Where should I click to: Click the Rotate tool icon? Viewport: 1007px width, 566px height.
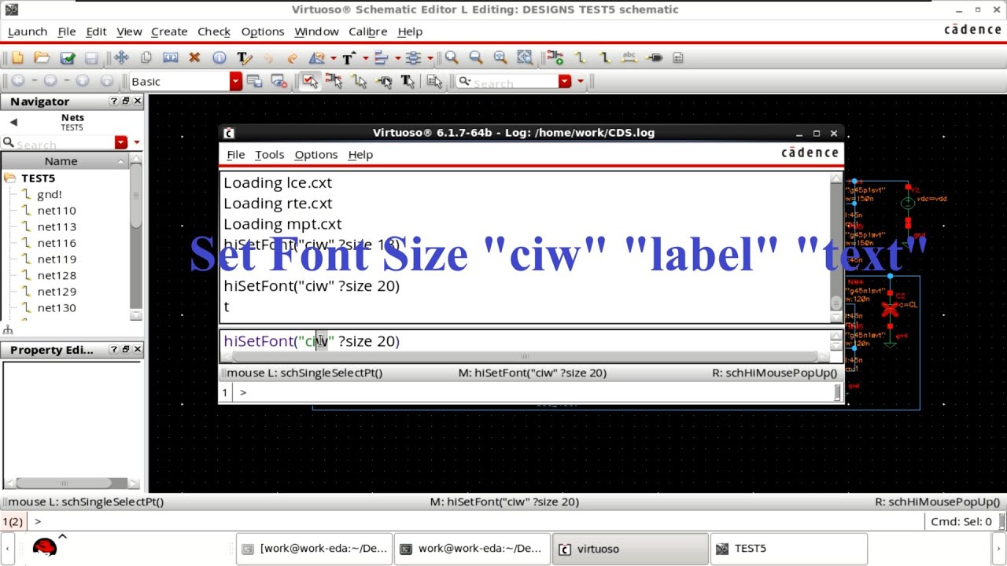pyautogui.click(x=317, y=57)
